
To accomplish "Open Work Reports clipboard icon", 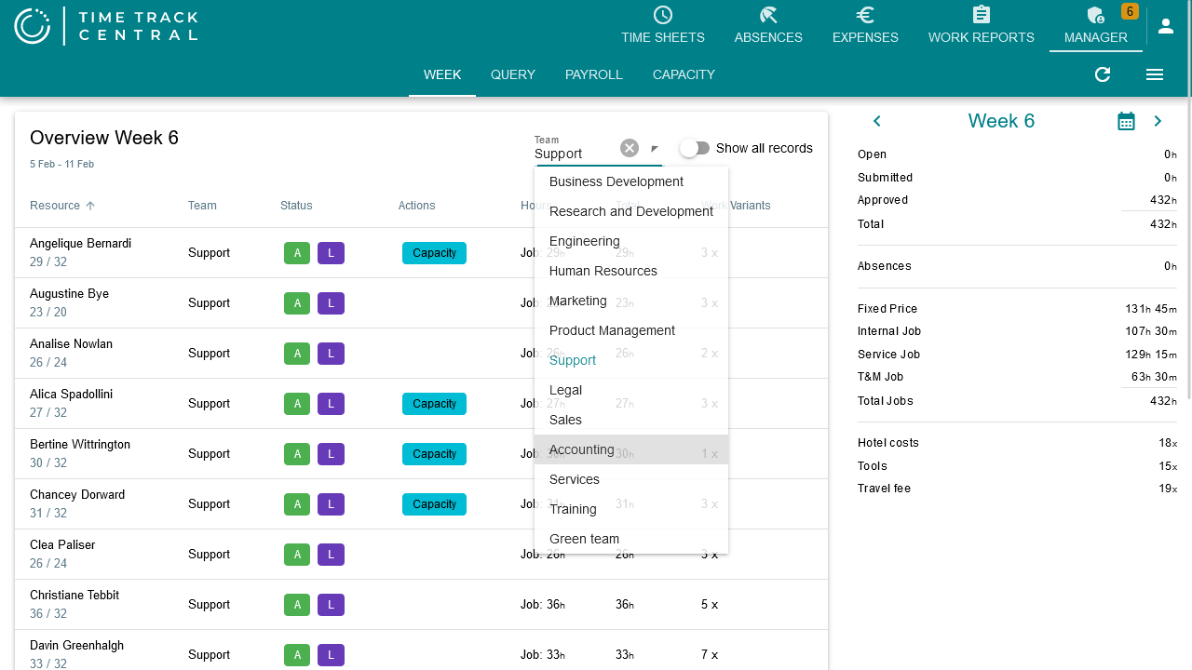I will [x=981, y=15].
